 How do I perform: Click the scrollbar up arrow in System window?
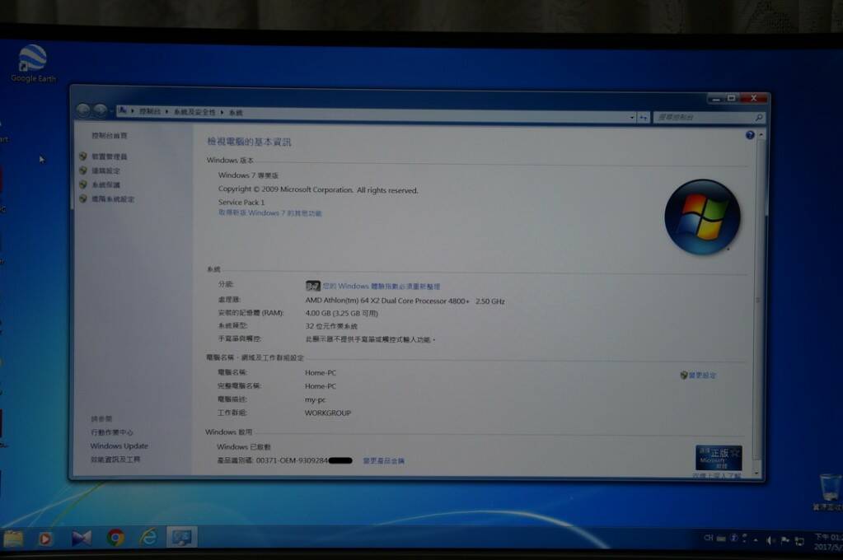761,135
